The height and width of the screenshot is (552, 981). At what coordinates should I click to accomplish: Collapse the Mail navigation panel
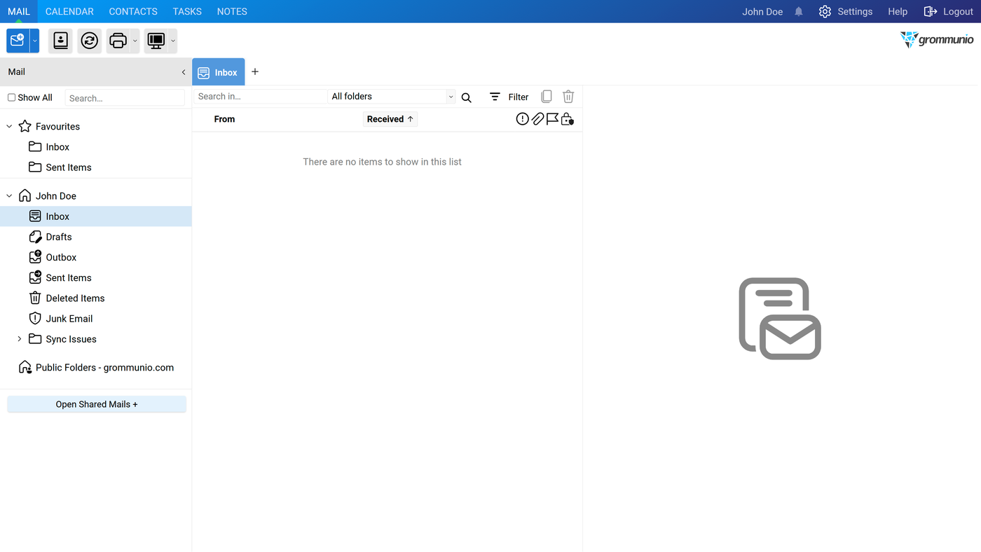click(184, 72)
